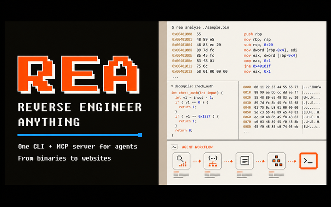
Task: Click hex dump offset 0010
Action: click(247, 93)
